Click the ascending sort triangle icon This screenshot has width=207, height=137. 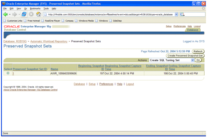pyautogui.click(x=48, y=69)
